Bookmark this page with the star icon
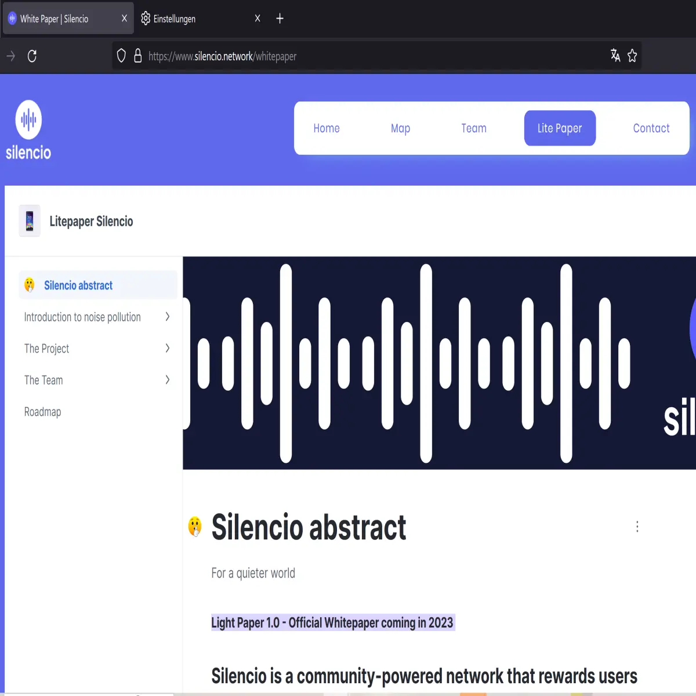696x696 pixels. click(632, 56)
